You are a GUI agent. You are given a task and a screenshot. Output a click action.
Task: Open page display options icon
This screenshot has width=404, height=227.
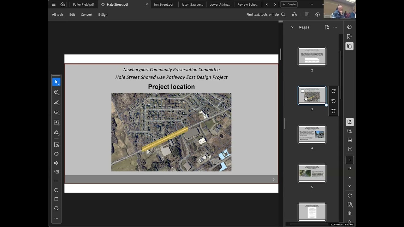349,205
